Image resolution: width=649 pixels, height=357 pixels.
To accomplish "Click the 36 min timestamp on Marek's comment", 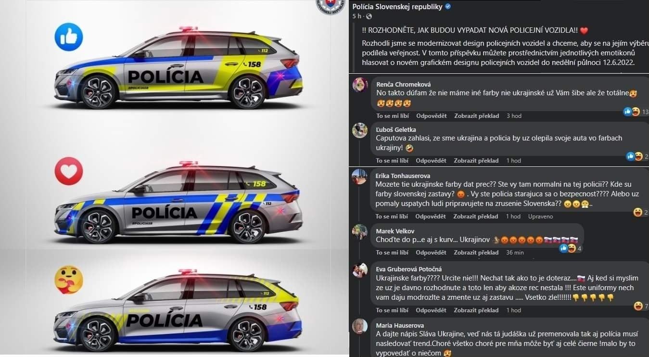I will coord(515,253).
